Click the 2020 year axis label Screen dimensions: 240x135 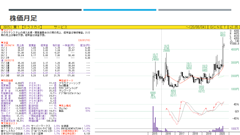click(x=222, y=133)
